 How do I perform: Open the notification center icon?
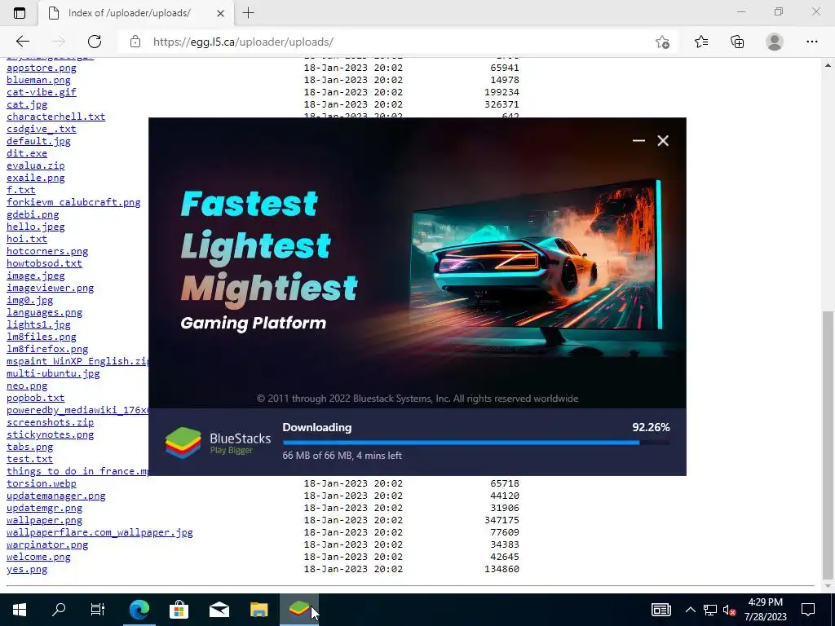pos(808,610)
